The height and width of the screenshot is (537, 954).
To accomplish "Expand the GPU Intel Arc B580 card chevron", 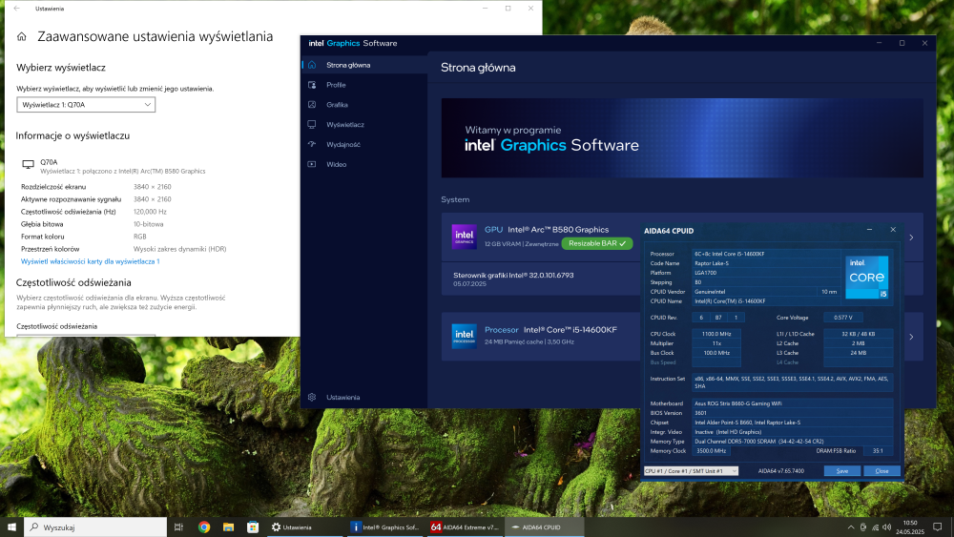I will pos(911,238).
